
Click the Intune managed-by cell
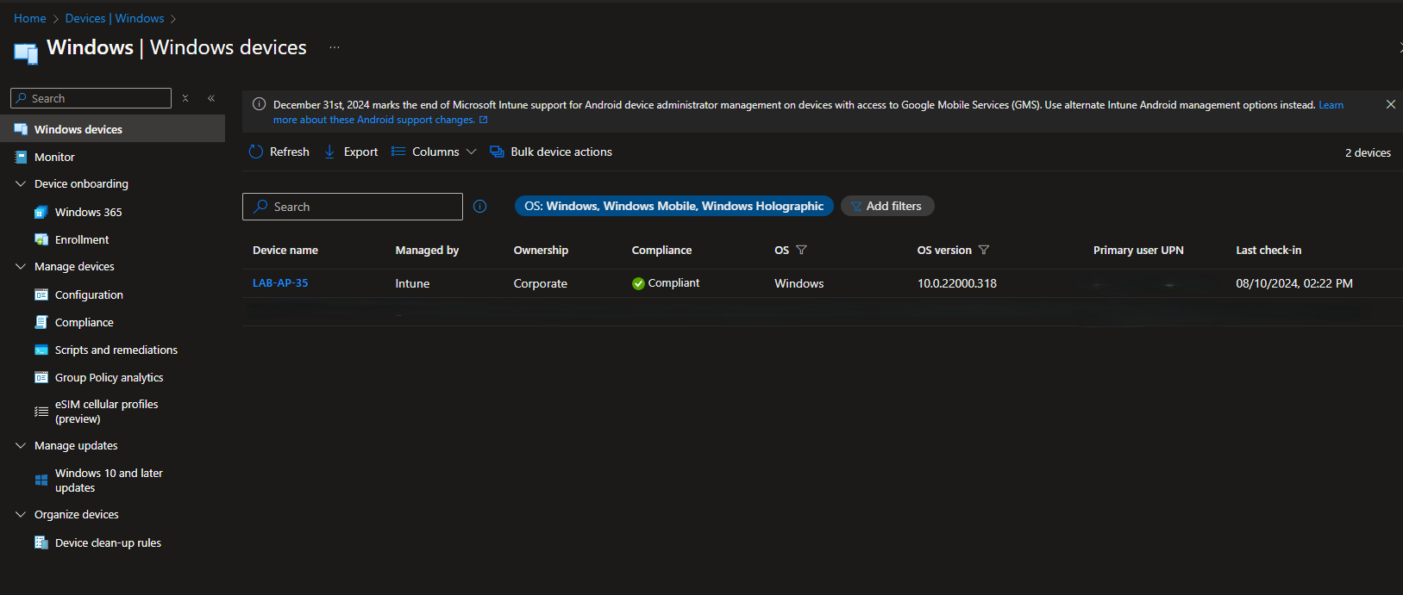pos(412,283)
